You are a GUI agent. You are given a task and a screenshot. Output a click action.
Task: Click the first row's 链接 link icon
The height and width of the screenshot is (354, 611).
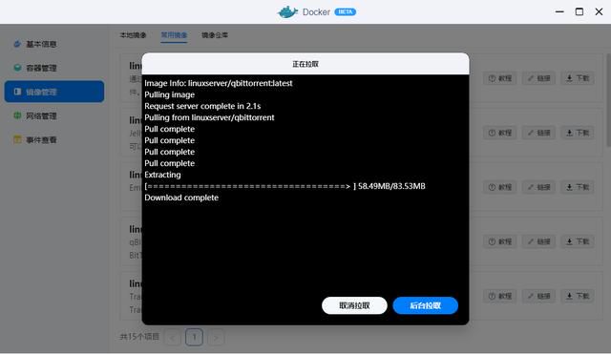[531, 78]
